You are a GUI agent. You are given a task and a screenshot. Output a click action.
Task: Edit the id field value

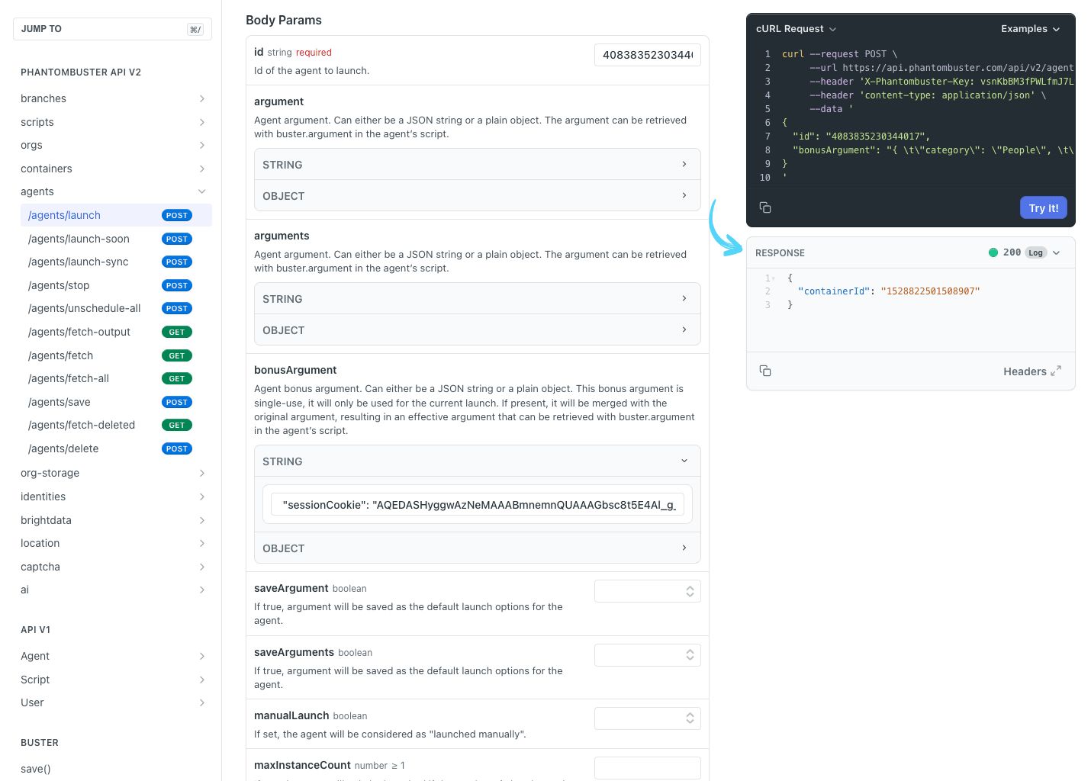click(x=647, y=55)
